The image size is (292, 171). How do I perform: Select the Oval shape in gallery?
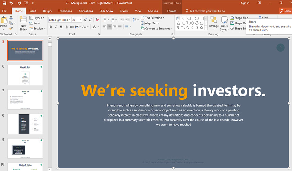point(197,19)
